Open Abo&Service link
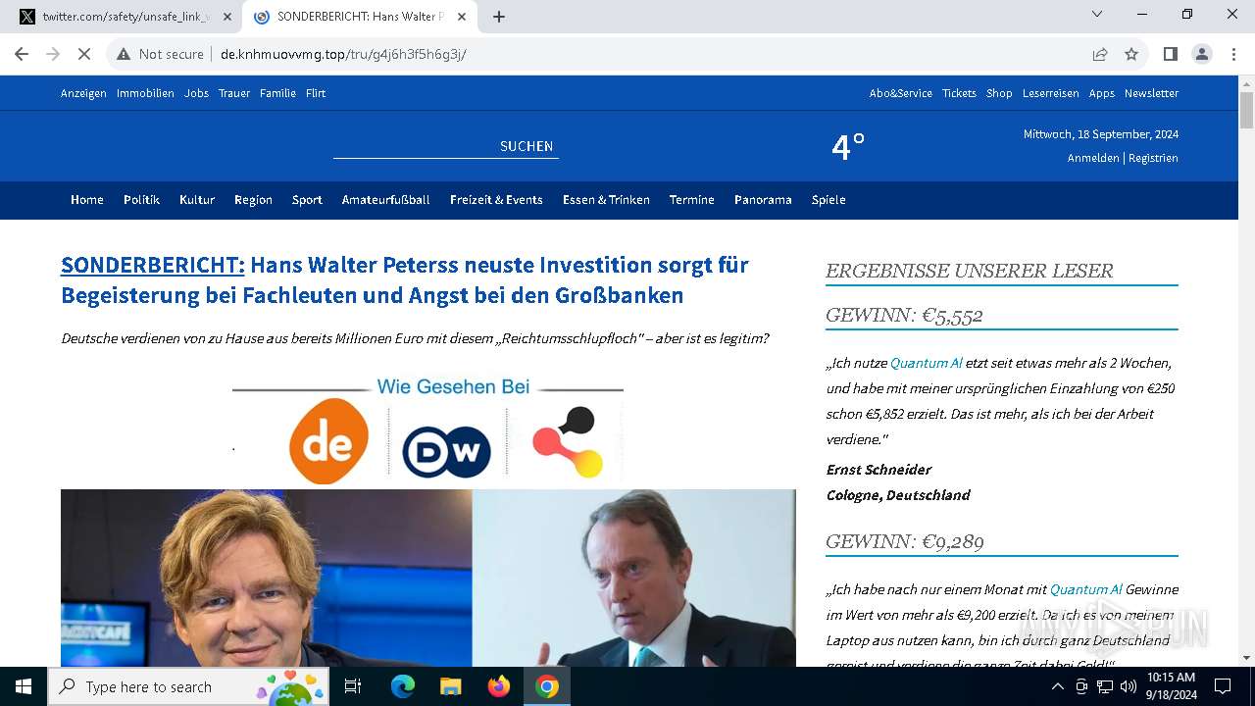1255x706 pixels. pos(901,93)
